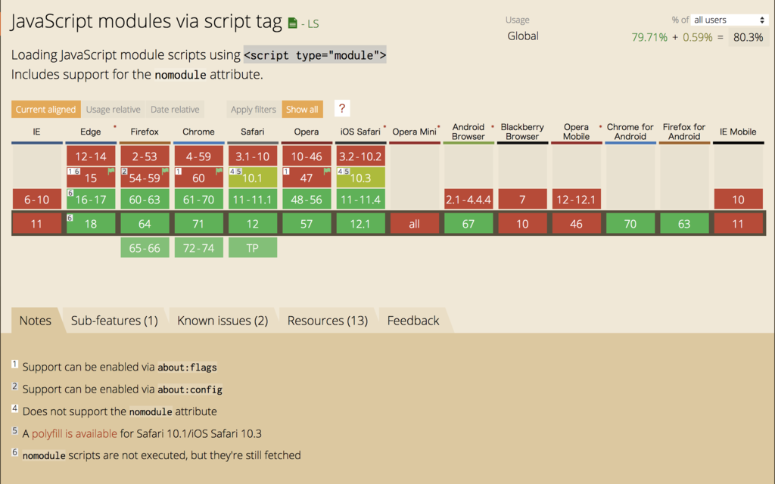Click the red question mark help button
The height and width of the screenshot is (484, 775).
point(341,109)
